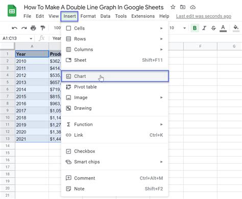Open the name box range dropdown
Image resolution: width=242 pixels, height=199 pixels.
pyautogui.click(x=31, y=39)
